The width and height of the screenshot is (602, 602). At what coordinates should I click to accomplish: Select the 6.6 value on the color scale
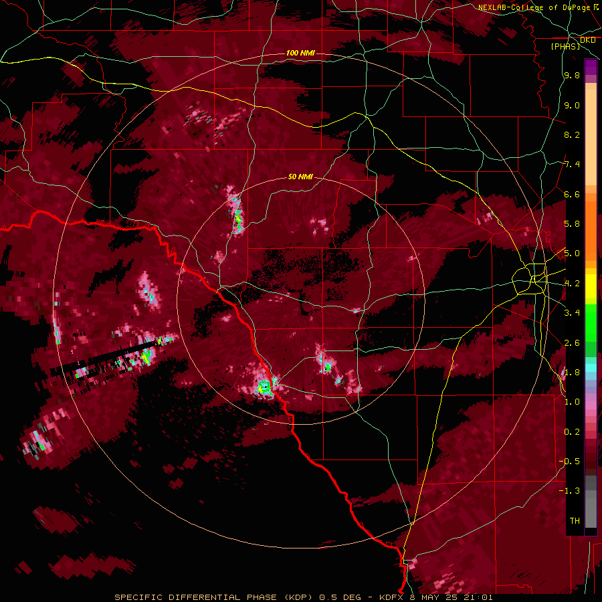click(572, 194)
